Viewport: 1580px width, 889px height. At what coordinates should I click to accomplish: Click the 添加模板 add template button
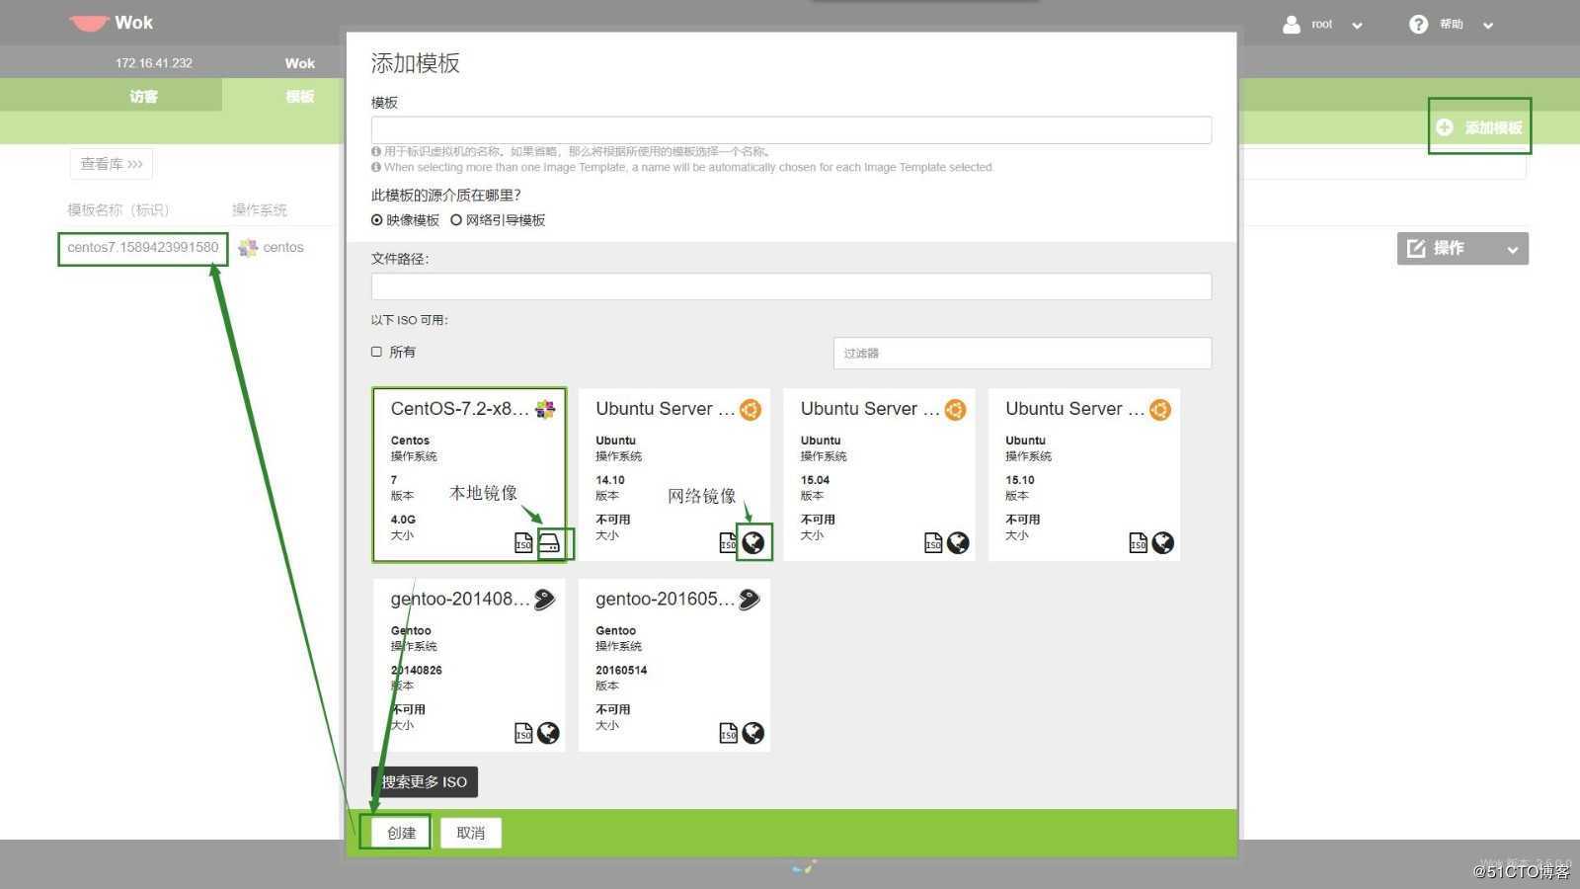point(1479,127)
